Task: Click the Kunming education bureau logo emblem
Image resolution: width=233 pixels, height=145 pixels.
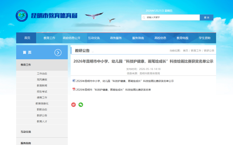Action: (x=22, y=15)
